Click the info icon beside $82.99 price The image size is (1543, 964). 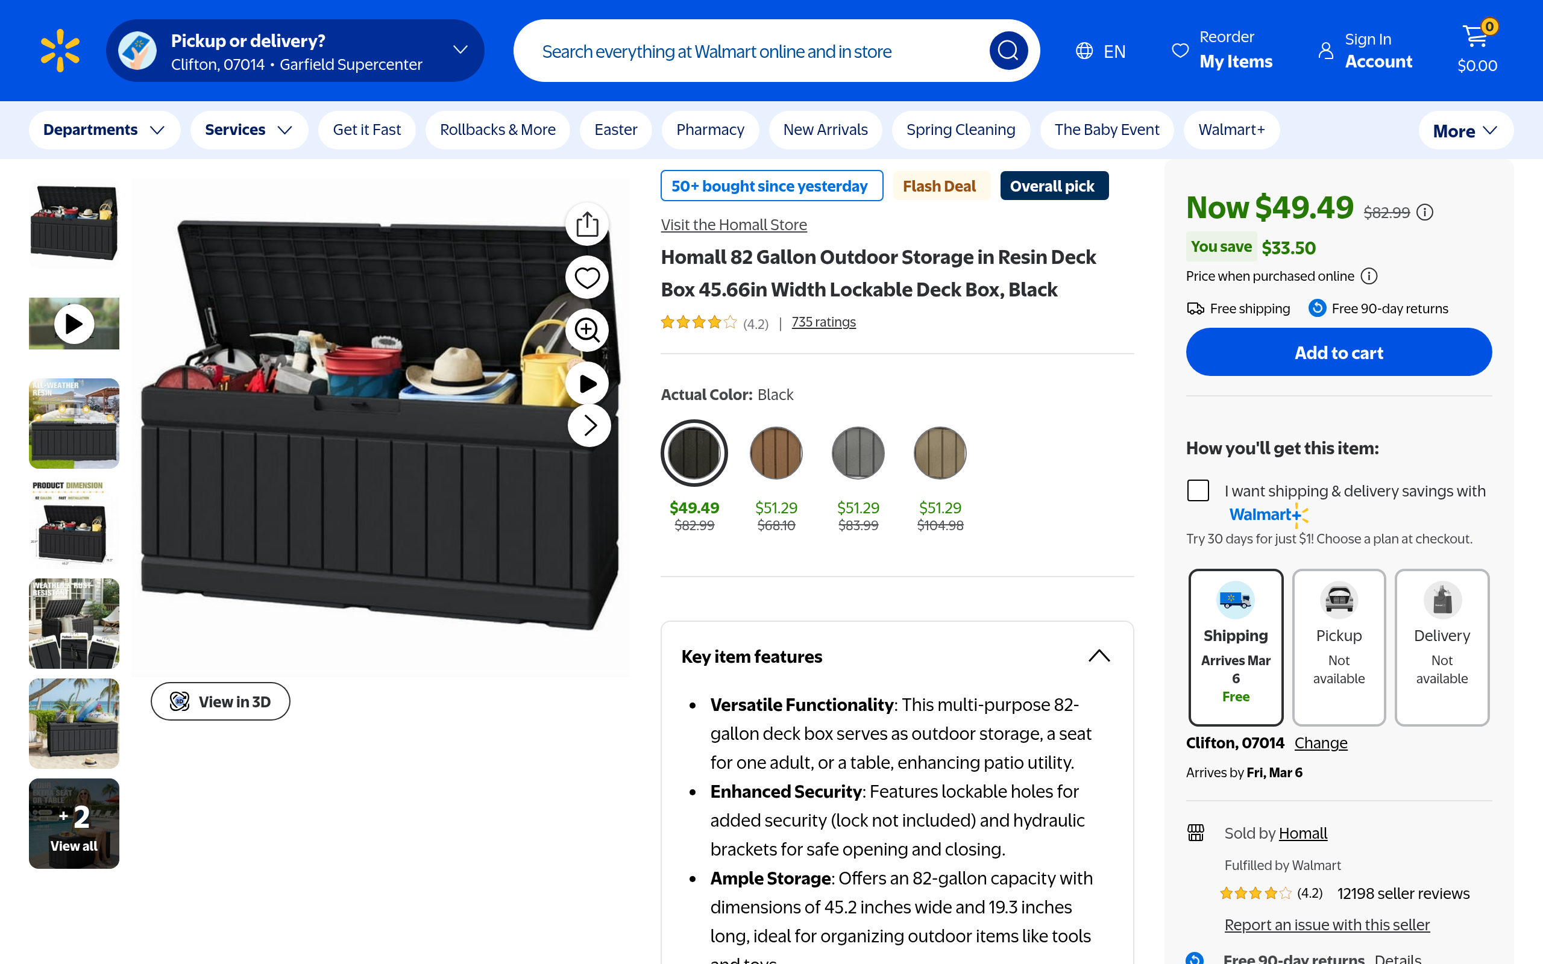[1425, 212]
